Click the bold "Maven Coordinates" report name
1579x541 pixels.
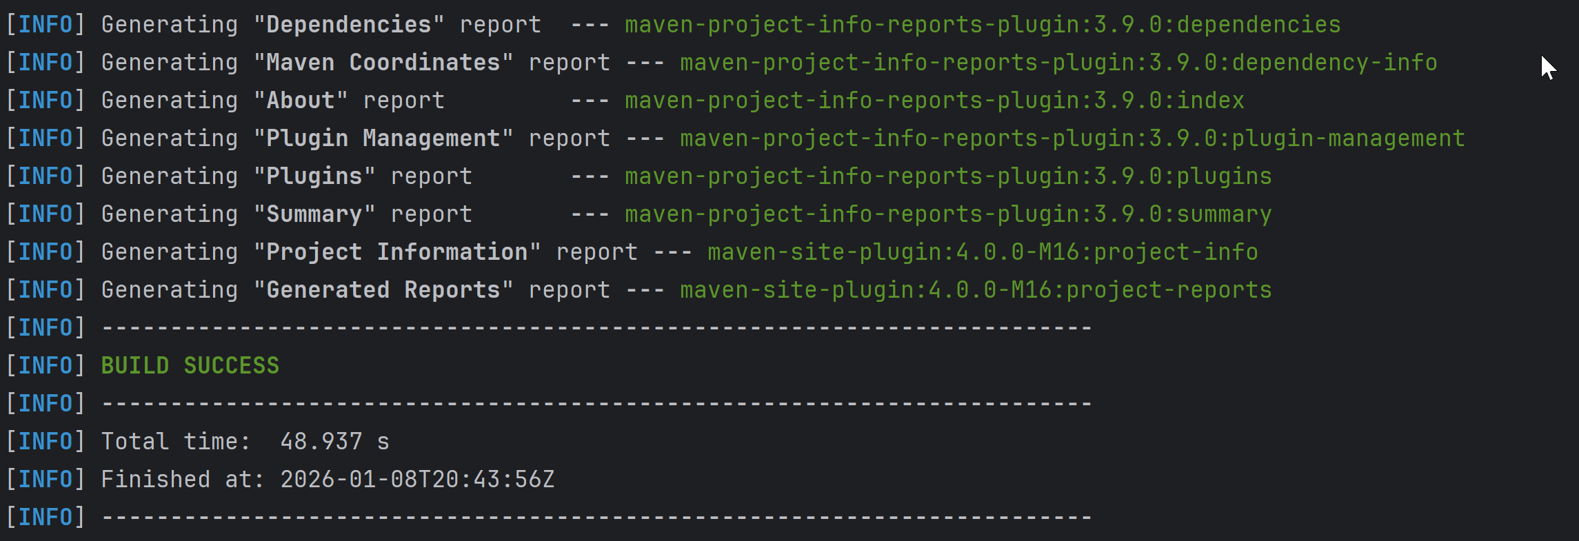[383, 63]
